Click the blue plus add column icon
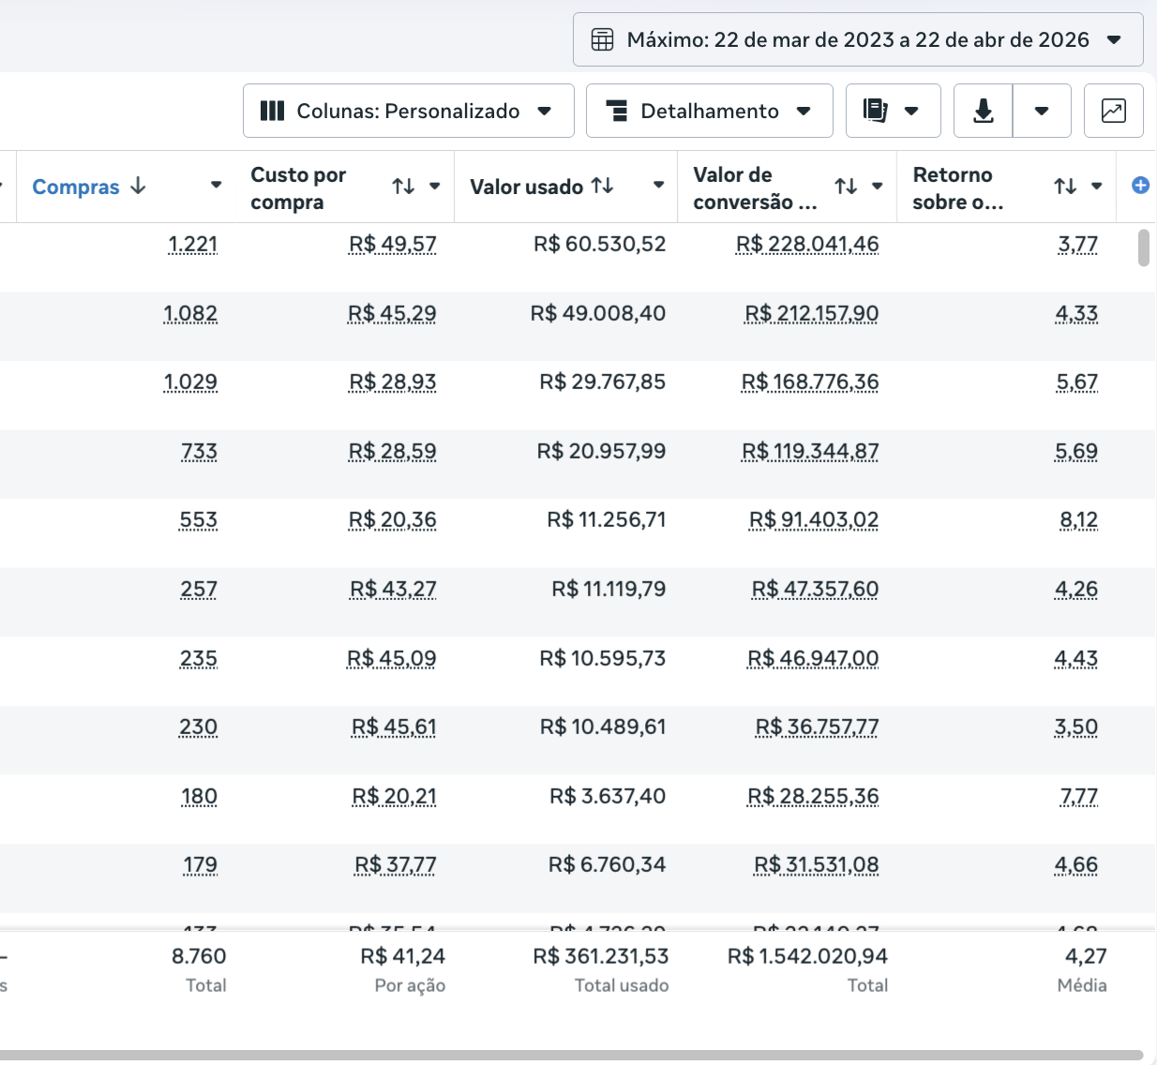1157x1065 pixels. [1140, 186]
